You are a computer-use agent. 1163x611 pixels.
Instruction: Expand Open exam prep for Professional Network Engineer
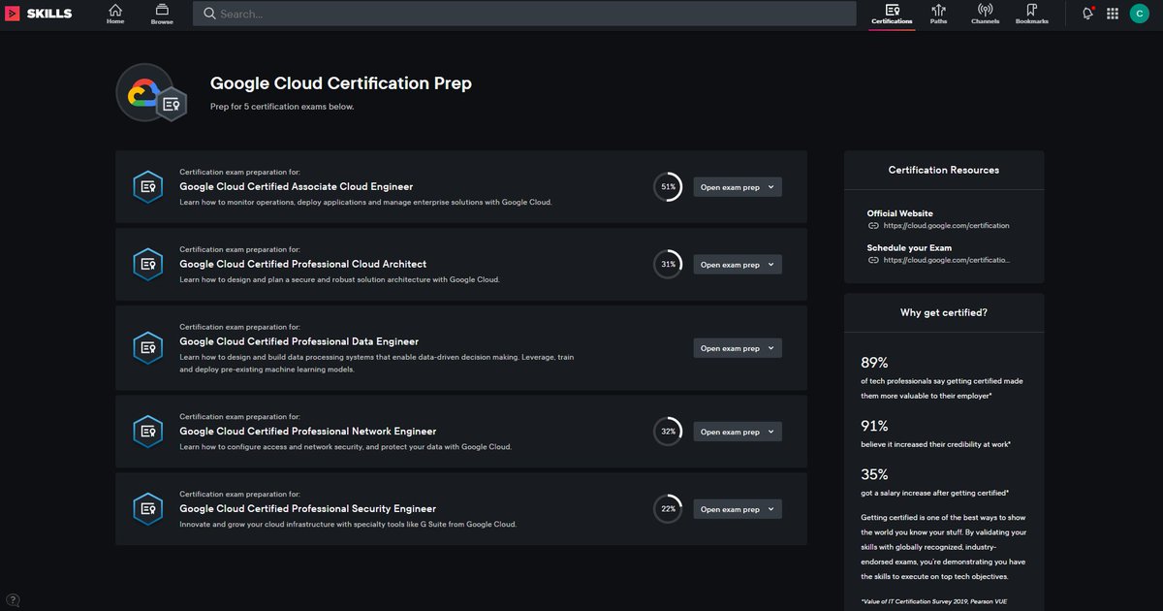[x=738, y=432]
